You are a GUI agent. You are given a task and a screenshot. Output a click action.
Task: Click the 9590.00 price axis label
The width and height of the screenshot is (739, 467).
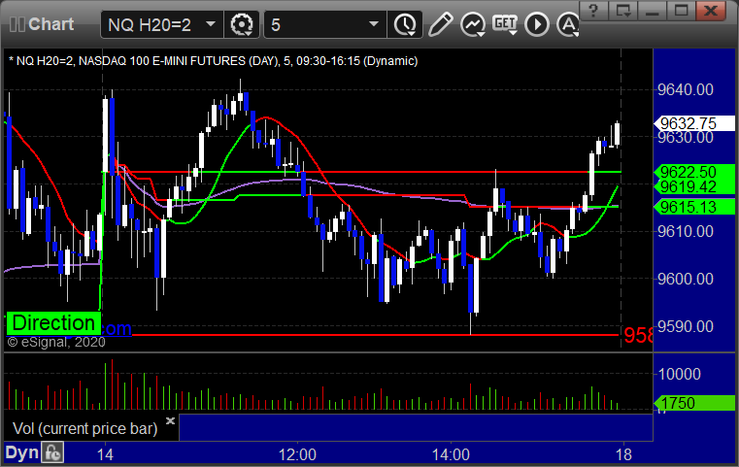coord(686,326)
